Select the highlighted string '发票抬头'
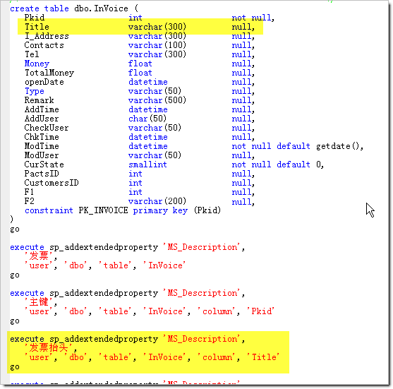 coord(49,348)
